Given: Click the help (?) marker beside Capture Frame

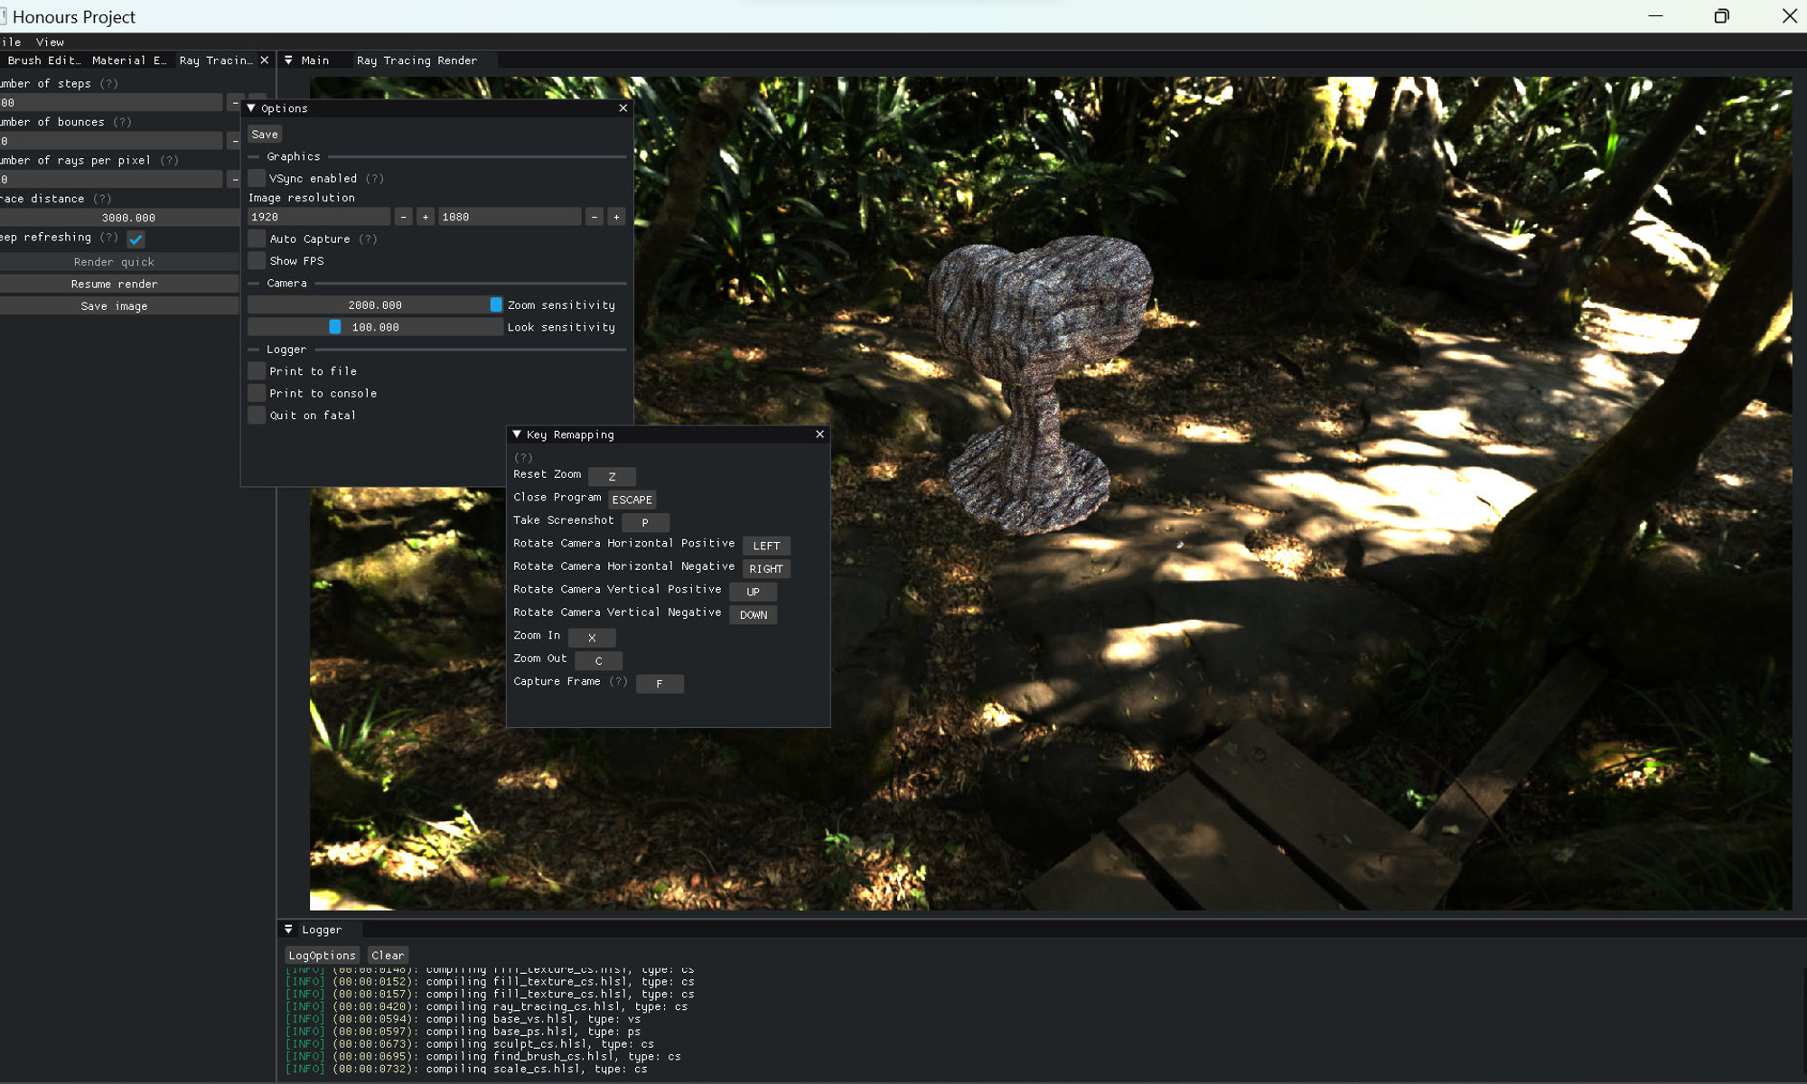Looking at the screenshot, I should (x=618, y=682).
